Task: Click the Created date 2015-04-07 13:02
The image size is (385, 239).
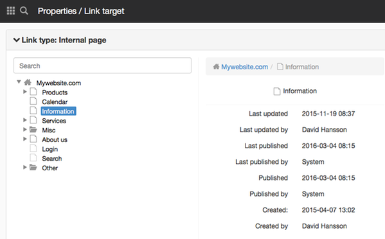Action: (x=328, y=210)
